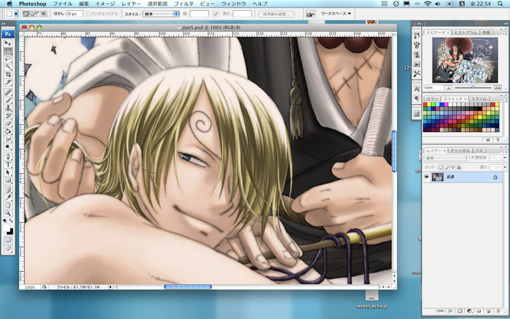This screenshot has width=510, height=319.
Task: Select the Notes tool
Action: pos(8,189)
